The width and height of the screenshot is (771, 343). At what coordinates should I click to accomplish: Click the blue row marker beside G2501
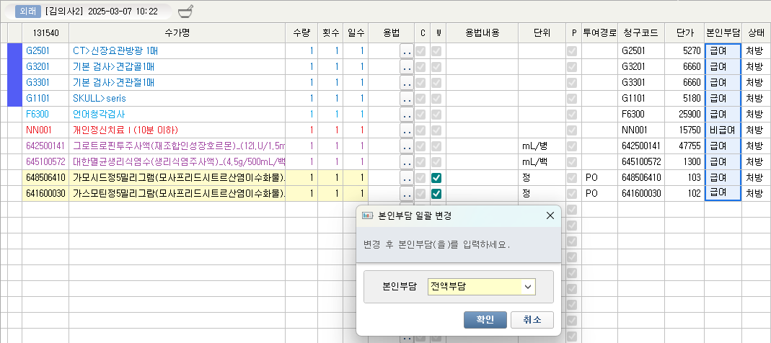coord(14,51)
